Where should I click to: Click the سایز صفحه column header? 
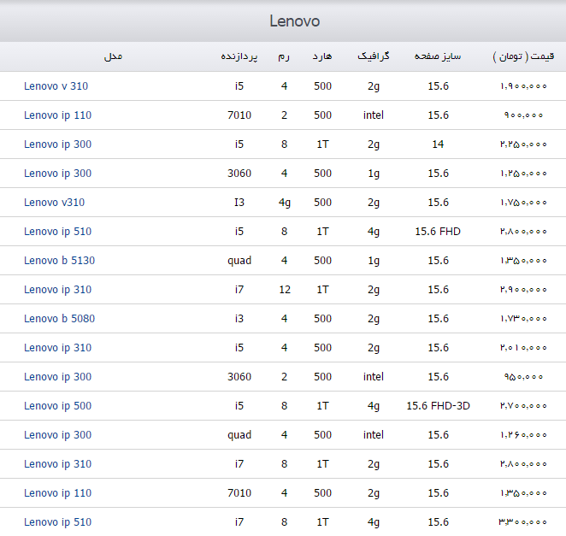point(438,56)
